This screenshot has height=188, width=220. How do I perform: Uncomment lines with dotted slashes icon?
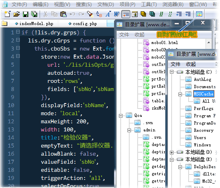coord(170,14)
